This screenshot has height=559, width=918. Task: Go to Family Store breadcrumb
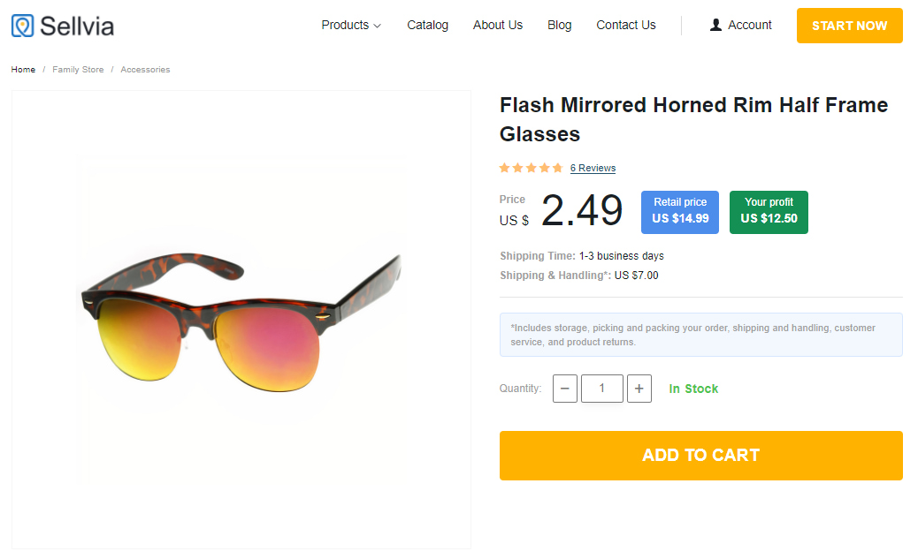[78, 70]
